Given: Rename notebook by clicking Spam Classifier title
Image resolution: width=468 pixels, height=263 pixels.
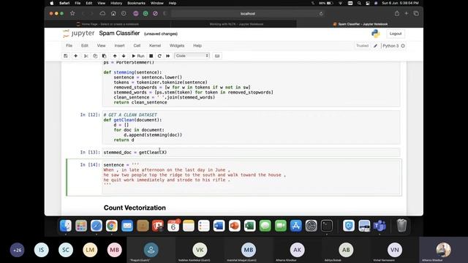Looking at the screenshot, I should pyautogui.click(x=119, y=33).
